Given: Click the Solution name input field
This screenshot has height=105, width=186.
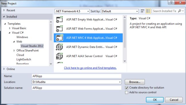Looking at the screenshot, I should coord(77,88).
